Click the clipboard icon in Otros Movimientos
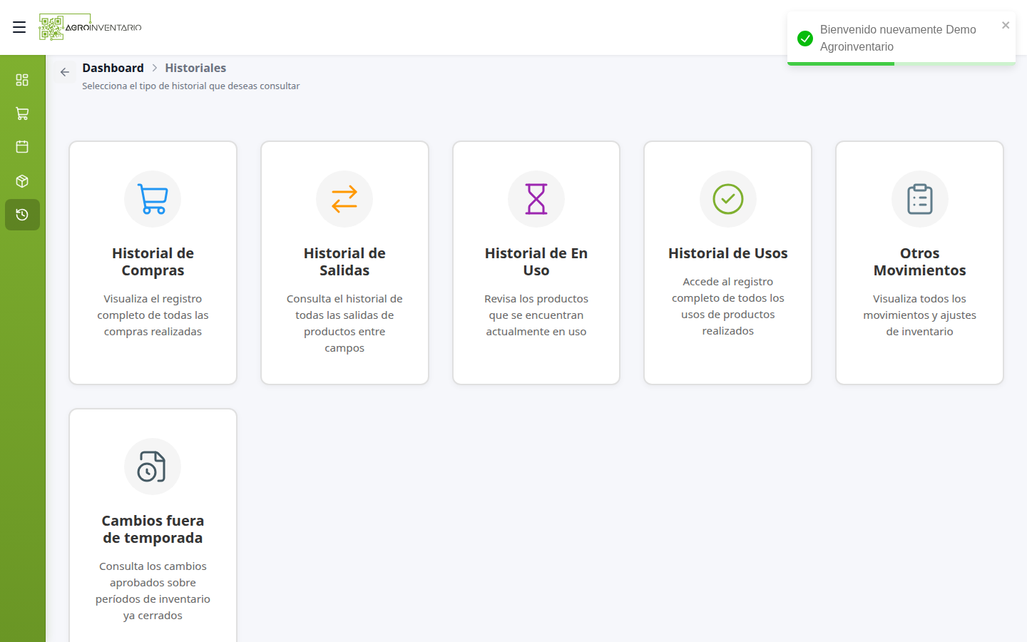1027x642 pixels. [x=920, y=199]
